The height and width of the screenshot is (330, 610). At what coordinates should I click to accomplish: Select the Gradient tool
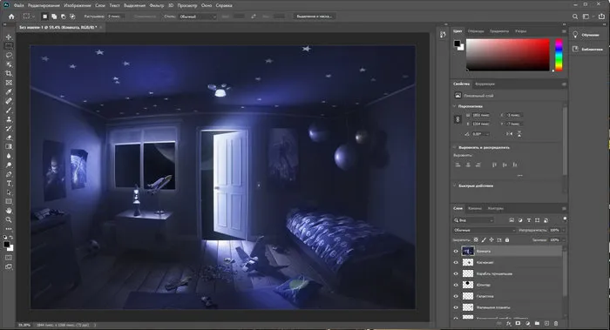click(9, 146)
